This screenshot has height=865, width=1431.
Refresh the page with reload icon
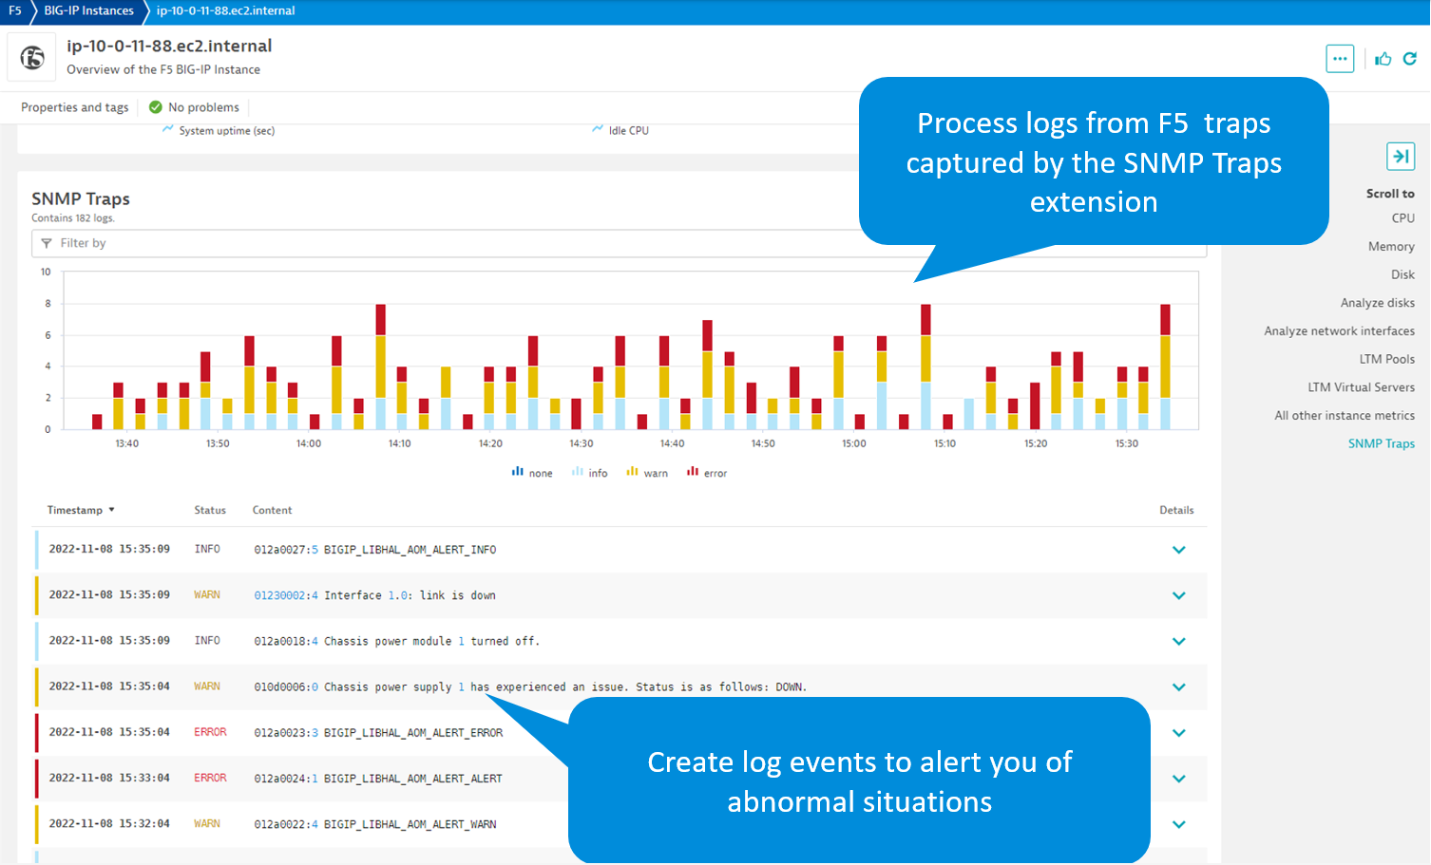1410,59
